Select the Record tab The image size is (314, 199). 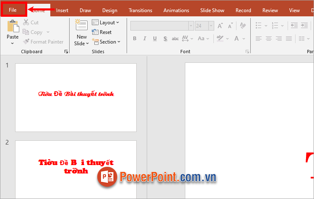[x=243, y=10]
